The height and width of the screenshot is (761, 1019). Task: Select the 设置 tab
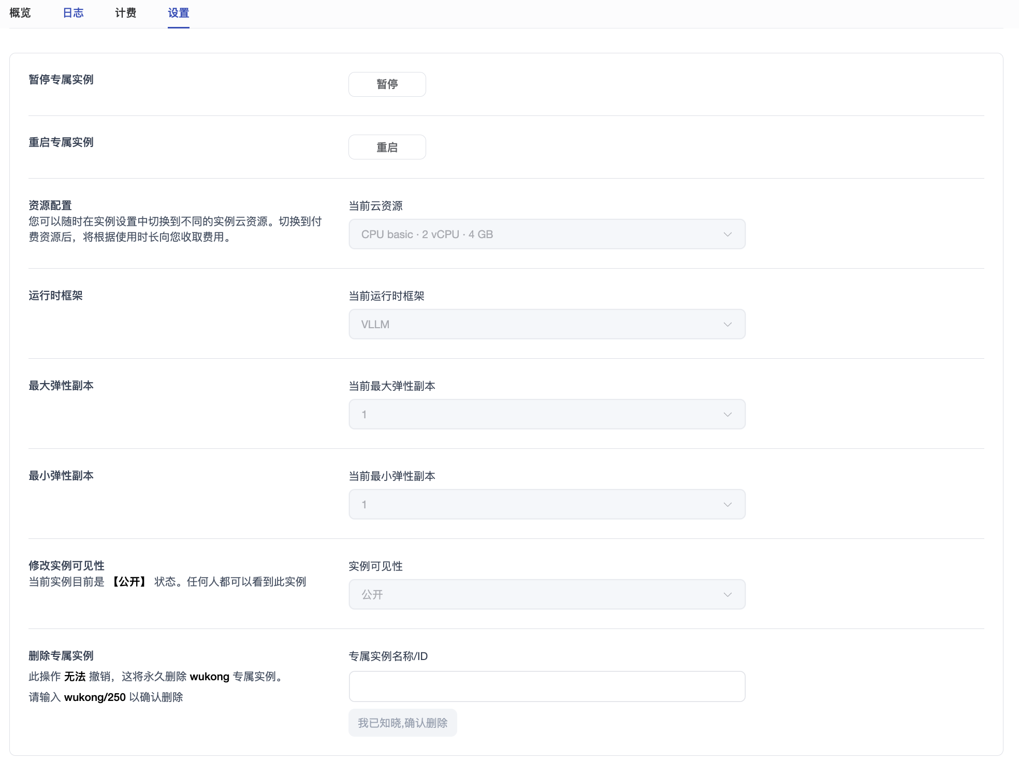click(179, 13)
